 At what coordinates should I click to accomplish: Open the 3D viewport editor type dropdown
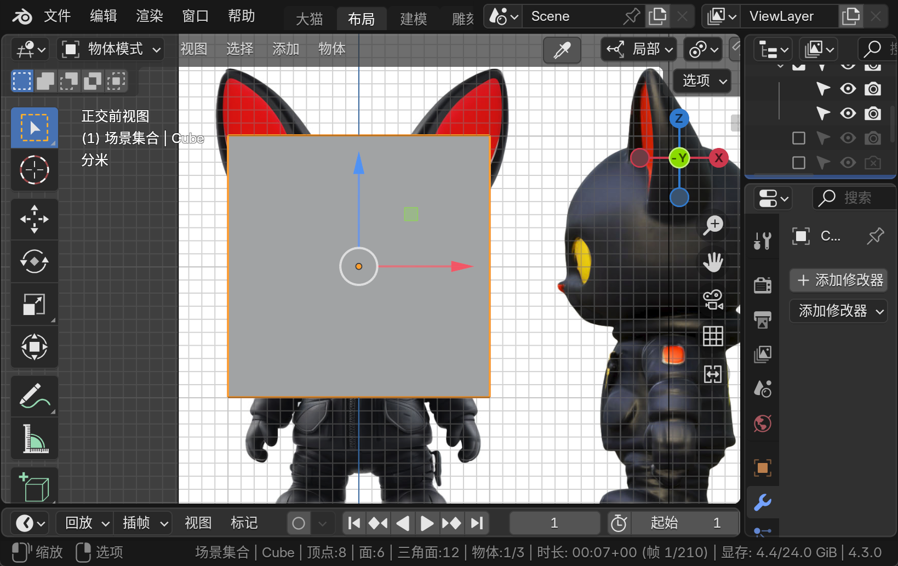click(x=30, y=49)
